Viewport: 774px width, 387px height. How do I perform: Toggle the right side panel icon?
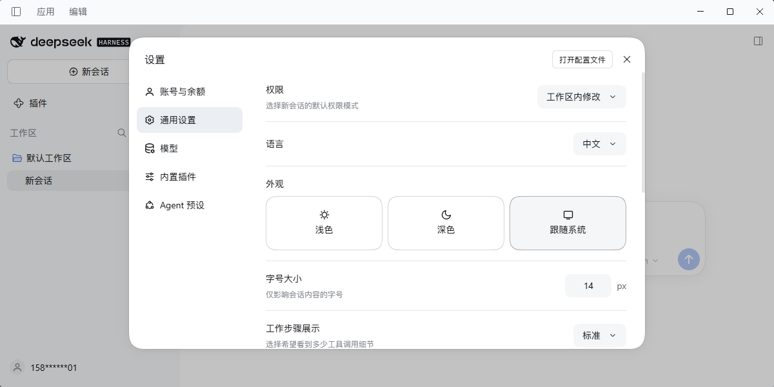[758, 41]
